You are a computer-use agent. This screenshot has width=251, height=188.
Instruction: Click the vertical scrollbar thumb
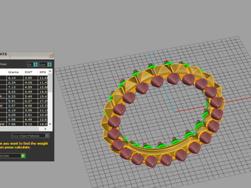click(x=50, y=83)
